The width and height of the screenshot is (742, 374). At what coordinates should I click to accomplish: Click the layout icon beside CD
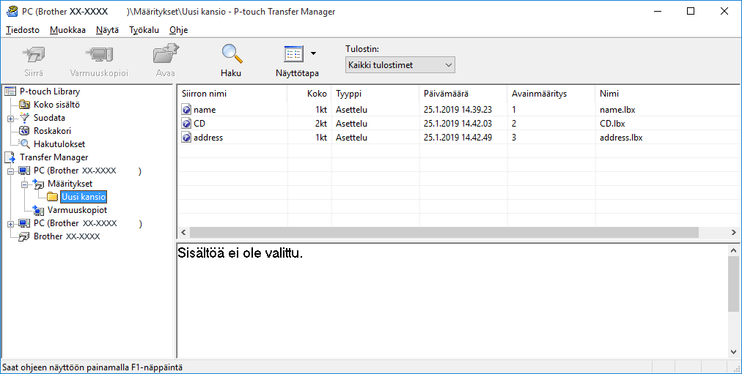pos(186,124)
